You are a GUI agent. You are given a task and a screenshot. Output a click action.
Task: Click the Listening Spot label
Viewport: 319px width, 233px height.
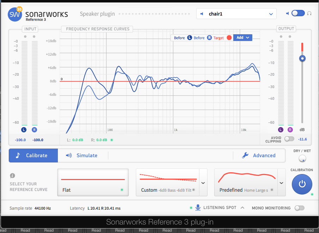pyautogui.click(x=220, y=208)
